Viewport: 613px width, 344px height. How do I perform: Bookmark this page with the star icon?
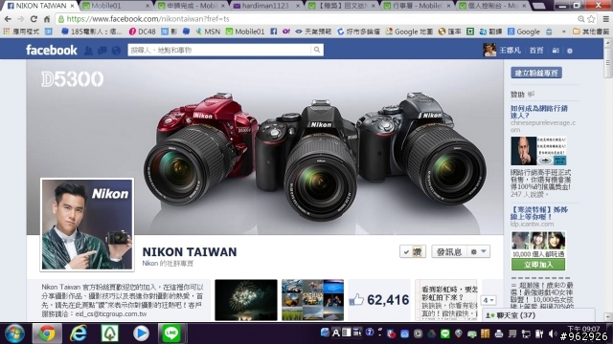pyautogui.click(x=592, y=19)
